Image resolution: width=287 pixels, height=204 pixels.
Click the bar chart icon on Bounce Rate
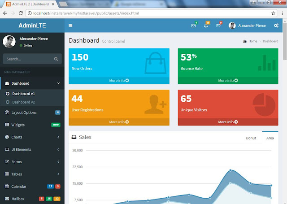267,63
